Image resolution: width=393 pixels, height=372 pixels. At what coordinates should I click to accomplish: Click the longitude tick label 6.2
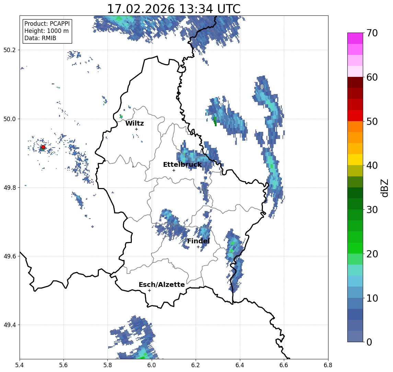point(196,365)
